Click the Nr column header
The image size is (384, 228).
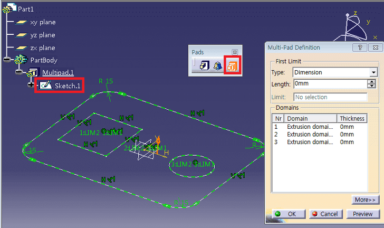(278, 118)
